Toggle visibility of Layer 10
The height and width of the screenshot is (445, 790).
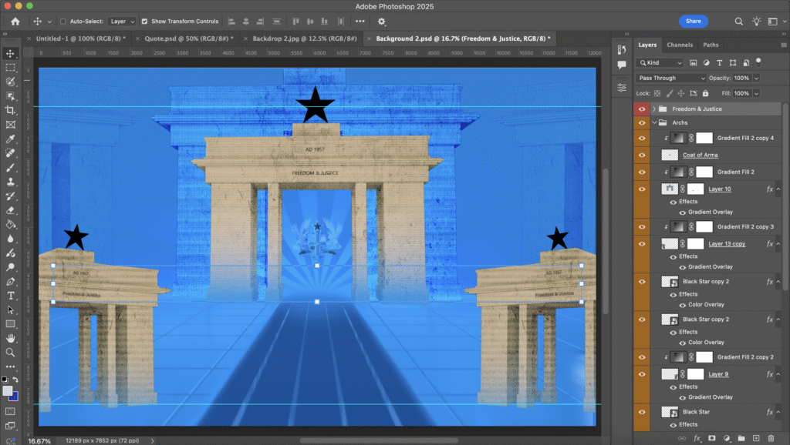point(641,189)
